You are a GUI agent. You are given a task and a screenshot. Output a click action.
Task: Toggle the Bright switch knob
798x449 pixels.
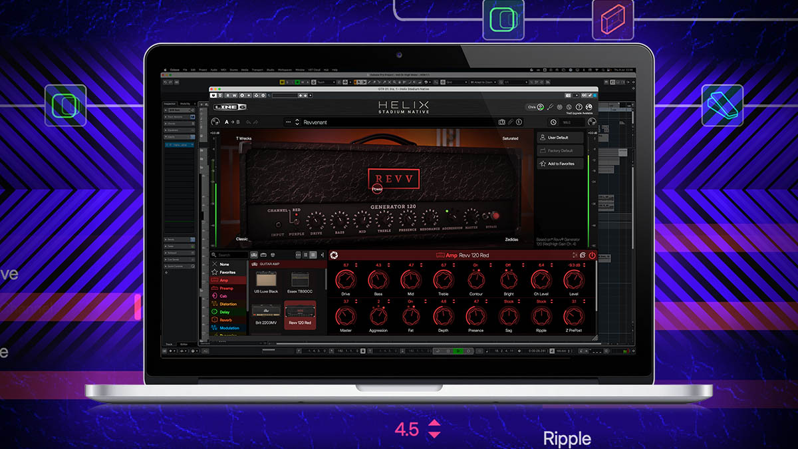tap(509, 281)
